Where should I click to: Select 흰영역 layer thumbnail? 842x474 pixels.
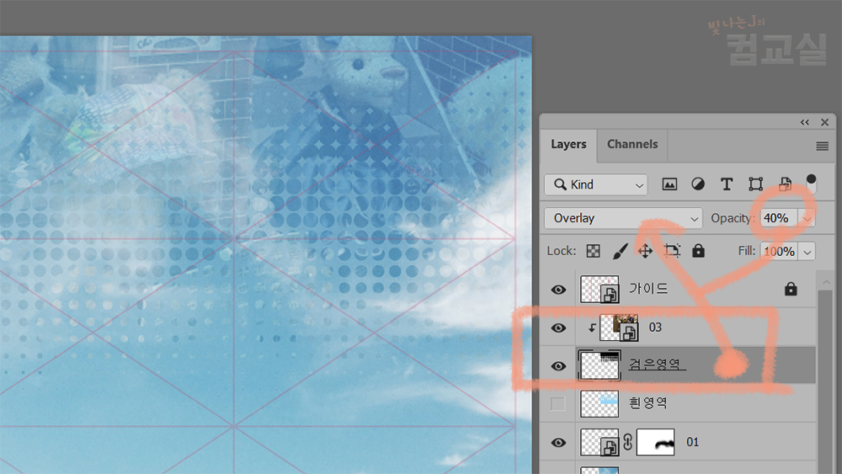coord(600,403)
